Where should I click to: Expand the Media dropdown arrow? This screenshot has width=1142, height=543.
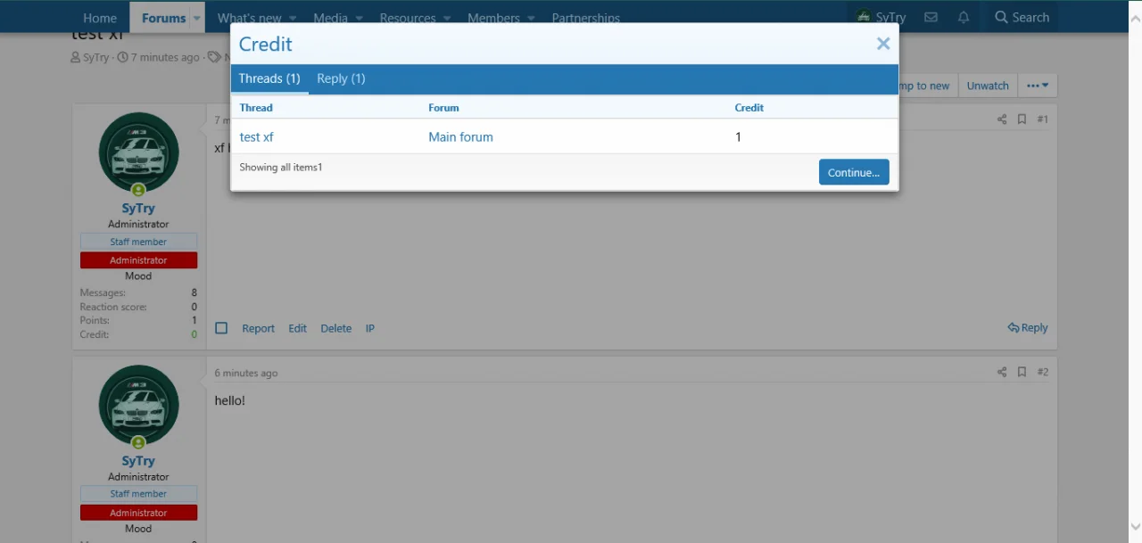point(359,18)
